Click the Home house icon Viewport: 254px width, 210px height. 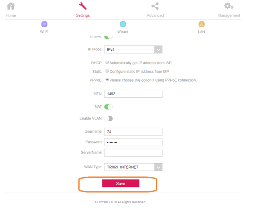click(11, 6)
